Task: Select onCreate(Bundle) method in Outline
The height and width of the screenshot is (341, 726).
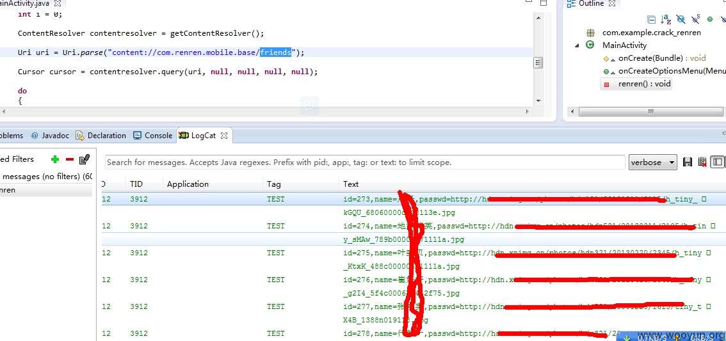Action: [x=661, y=58]
